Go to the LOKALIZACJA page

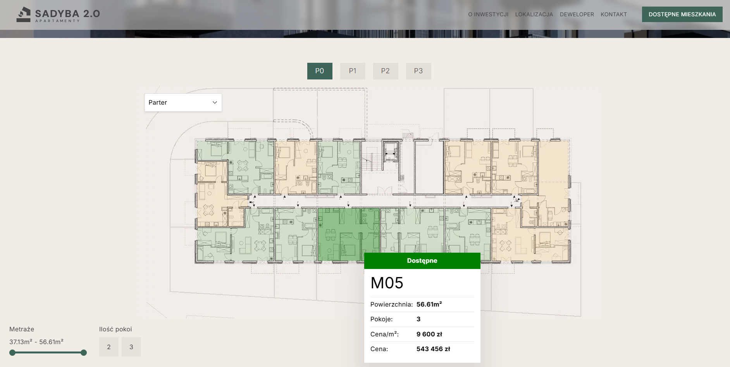534,14
